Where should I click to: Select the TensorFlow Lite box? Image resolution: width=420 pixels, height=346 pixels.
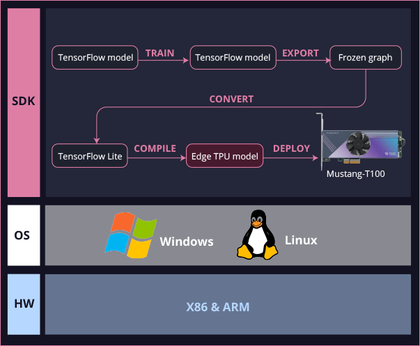pos(91,156)
